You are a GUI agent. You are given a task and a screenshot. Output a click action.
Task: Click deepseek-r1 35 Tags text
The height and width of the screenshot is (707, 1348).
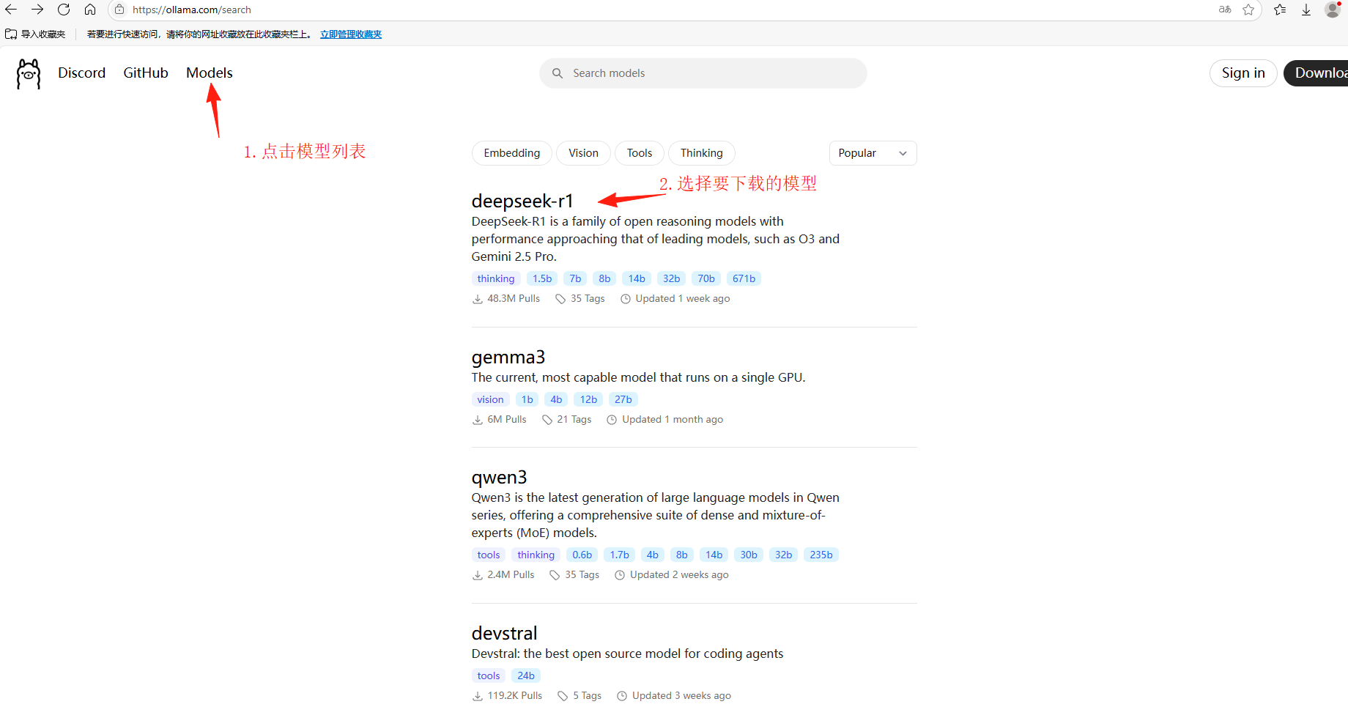[588, 298]
